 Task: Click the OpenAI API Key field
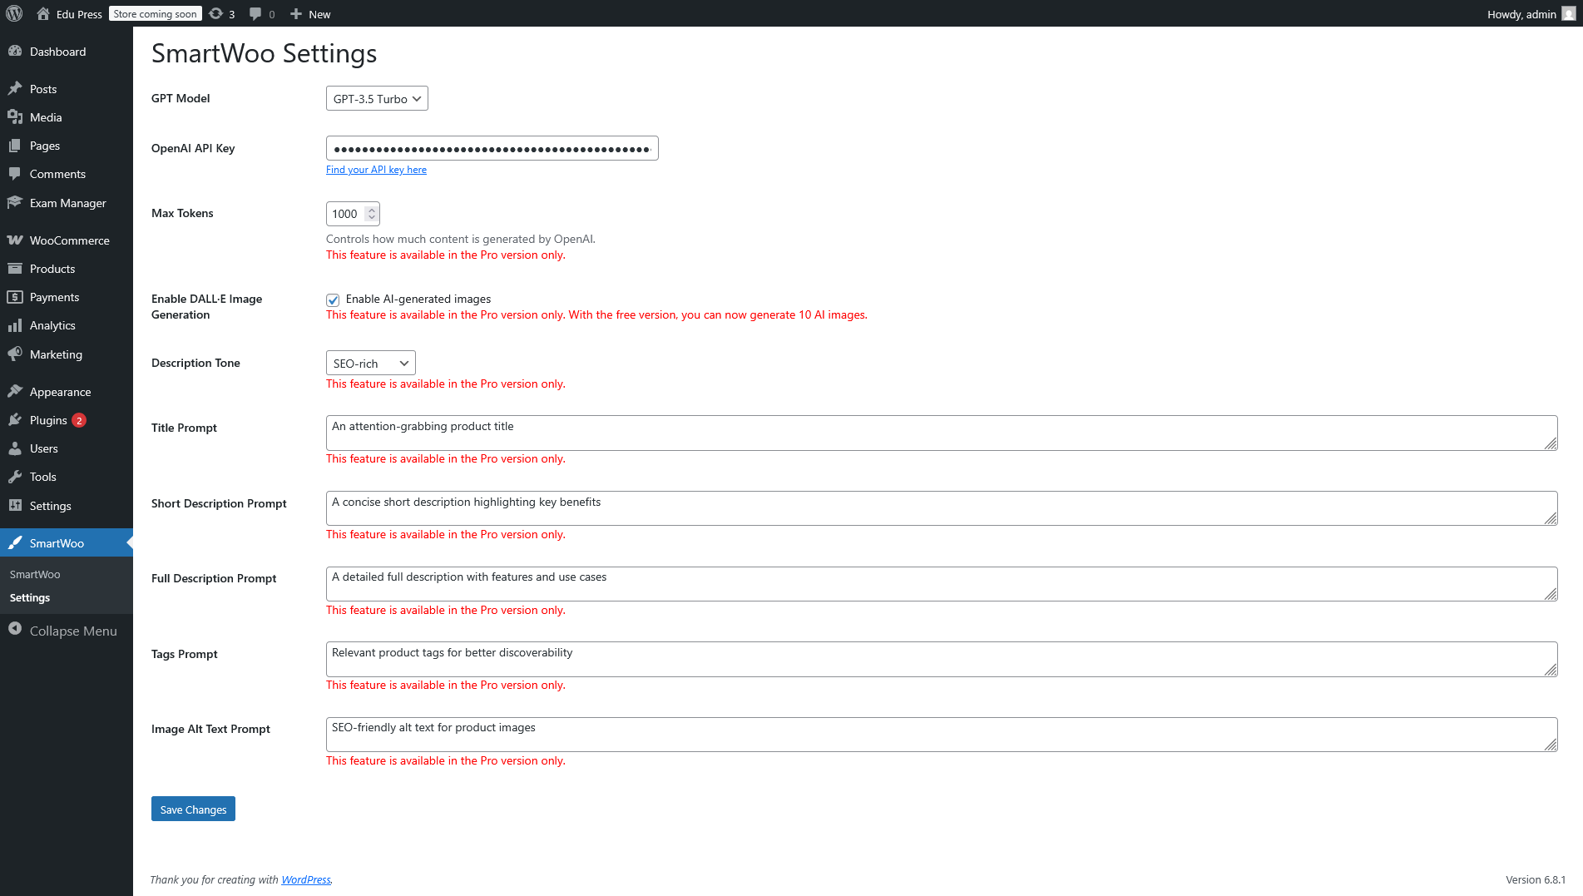click(492, 148)
